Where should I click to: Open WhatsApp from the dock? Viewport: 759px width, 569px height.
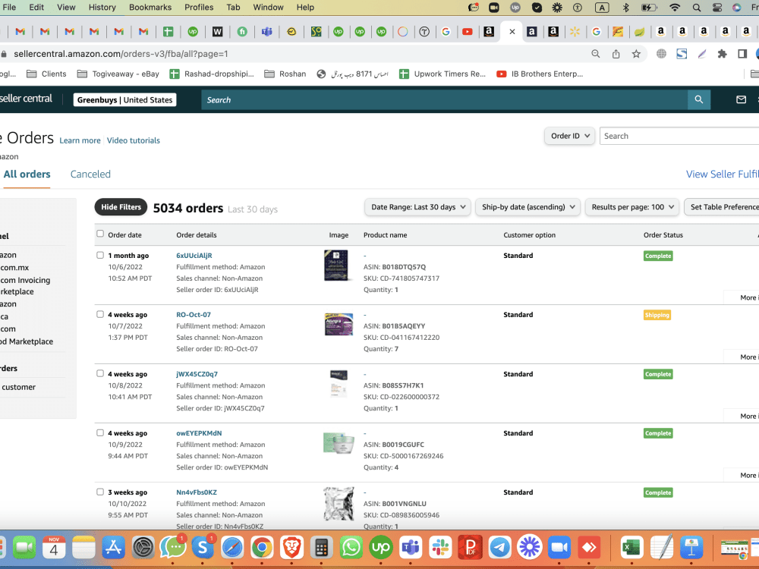[351, 548]
